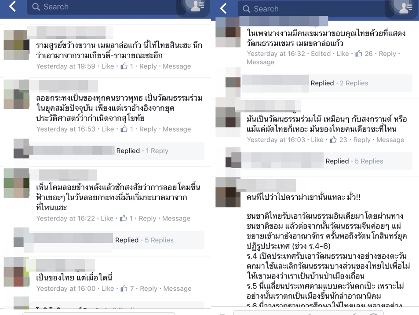The width and height of the screenshot is (419, 315).
Task: Click the right Search field
Action: [x=311, y=9]
